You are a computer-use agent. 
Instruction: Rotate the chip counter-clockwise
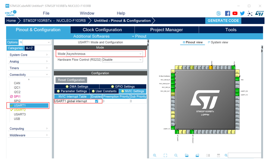pyautogui.click(x=197, y=155)
